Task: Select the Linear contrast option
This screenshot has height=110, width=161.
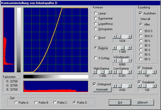Action: [96, 13]
